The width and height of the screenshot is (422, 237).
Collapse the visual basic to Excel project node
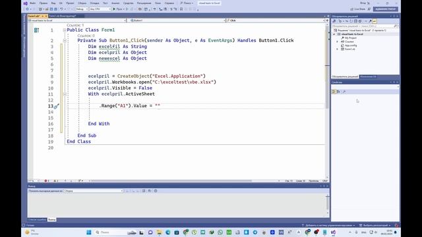(x=334, y=34)
